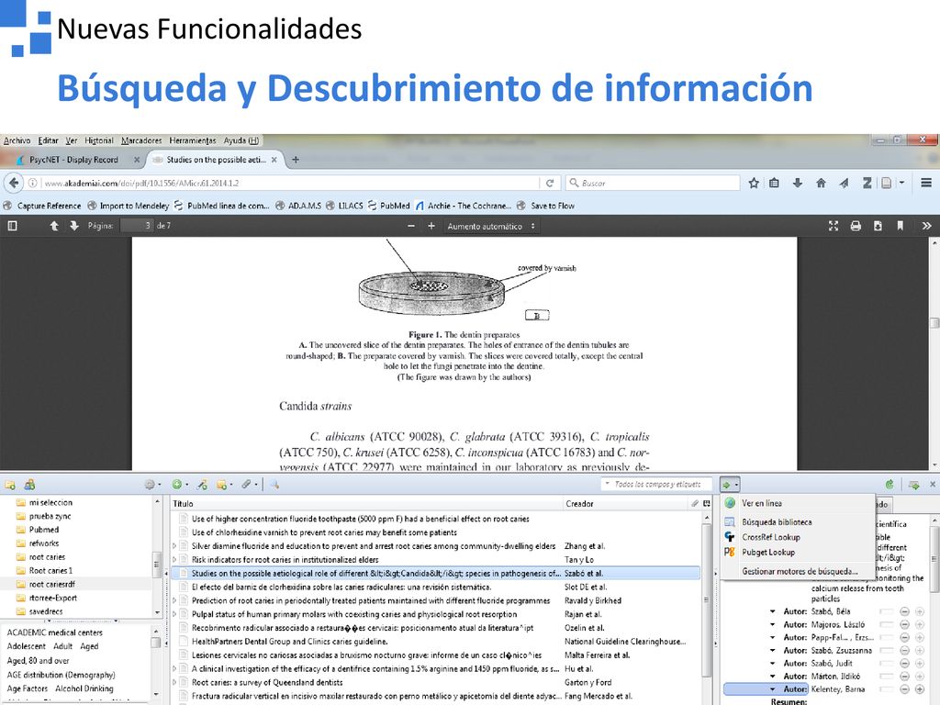
Task: Toggle the PDF viewer sidebar icon
Action: 12,226
